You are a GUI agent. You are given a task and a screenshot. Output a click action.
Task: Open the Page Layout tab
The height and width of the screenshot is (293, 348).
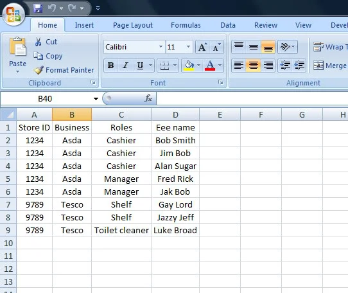tap(133, 25)
